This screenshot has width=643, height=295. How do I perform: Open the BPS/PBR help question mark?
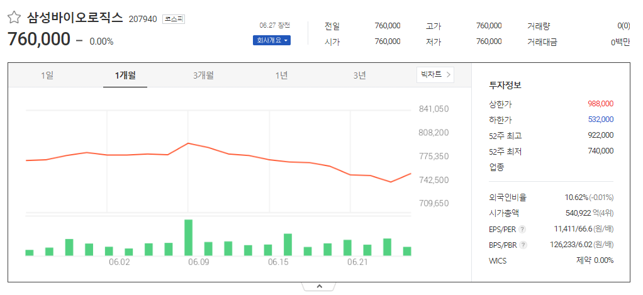(523, 245)
